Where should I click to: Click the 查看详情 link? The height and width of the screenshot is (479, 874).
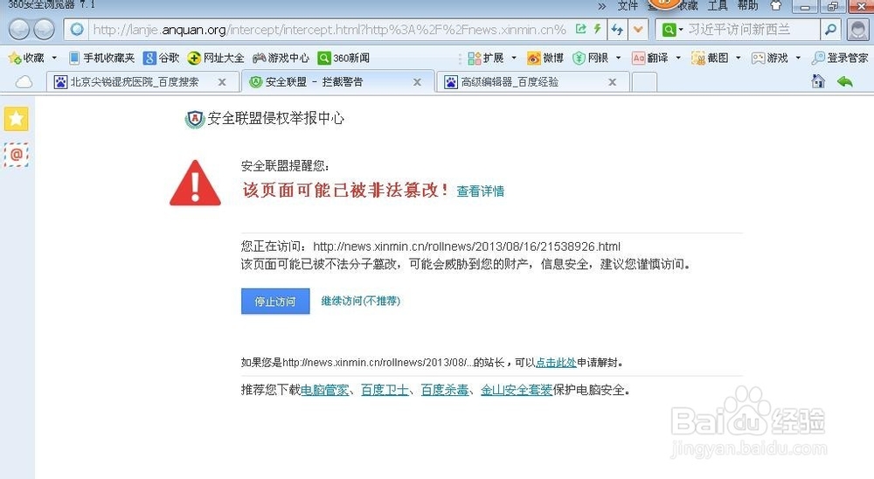481,191
